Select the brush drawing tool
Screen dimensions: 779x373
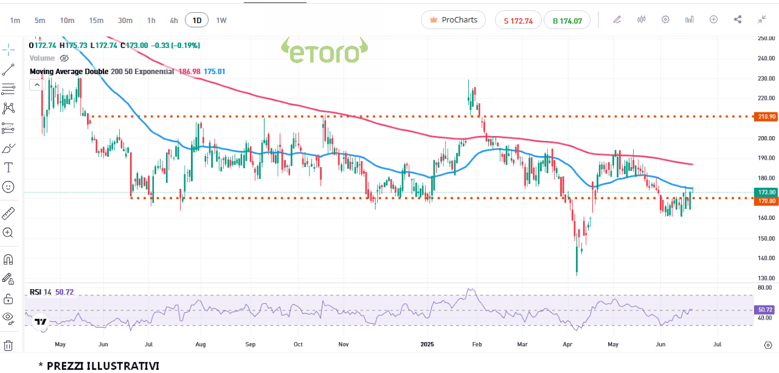pyautogui.click(x=9, y=148)
